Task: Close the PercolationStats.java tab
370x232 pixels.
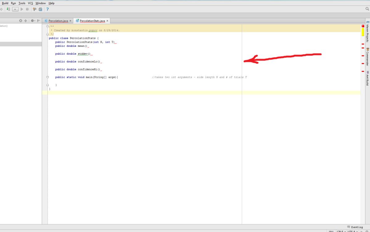Action: point(107,21)
